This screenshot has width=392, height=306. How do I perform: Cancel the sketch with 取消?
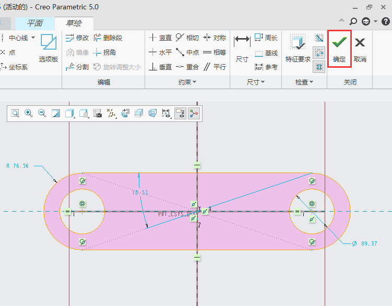(x=360, y=48)
